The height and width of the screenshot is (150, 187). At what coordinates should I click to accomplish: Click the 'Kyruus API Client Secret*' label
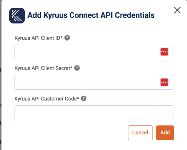(x=43, y=68)
